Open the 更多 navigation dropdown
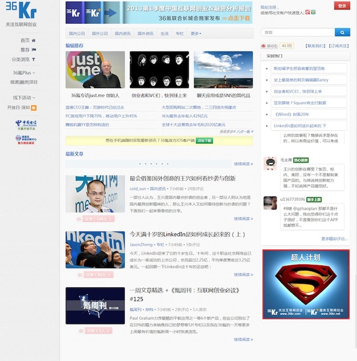The image size is (357, 361). pos(196,33)
